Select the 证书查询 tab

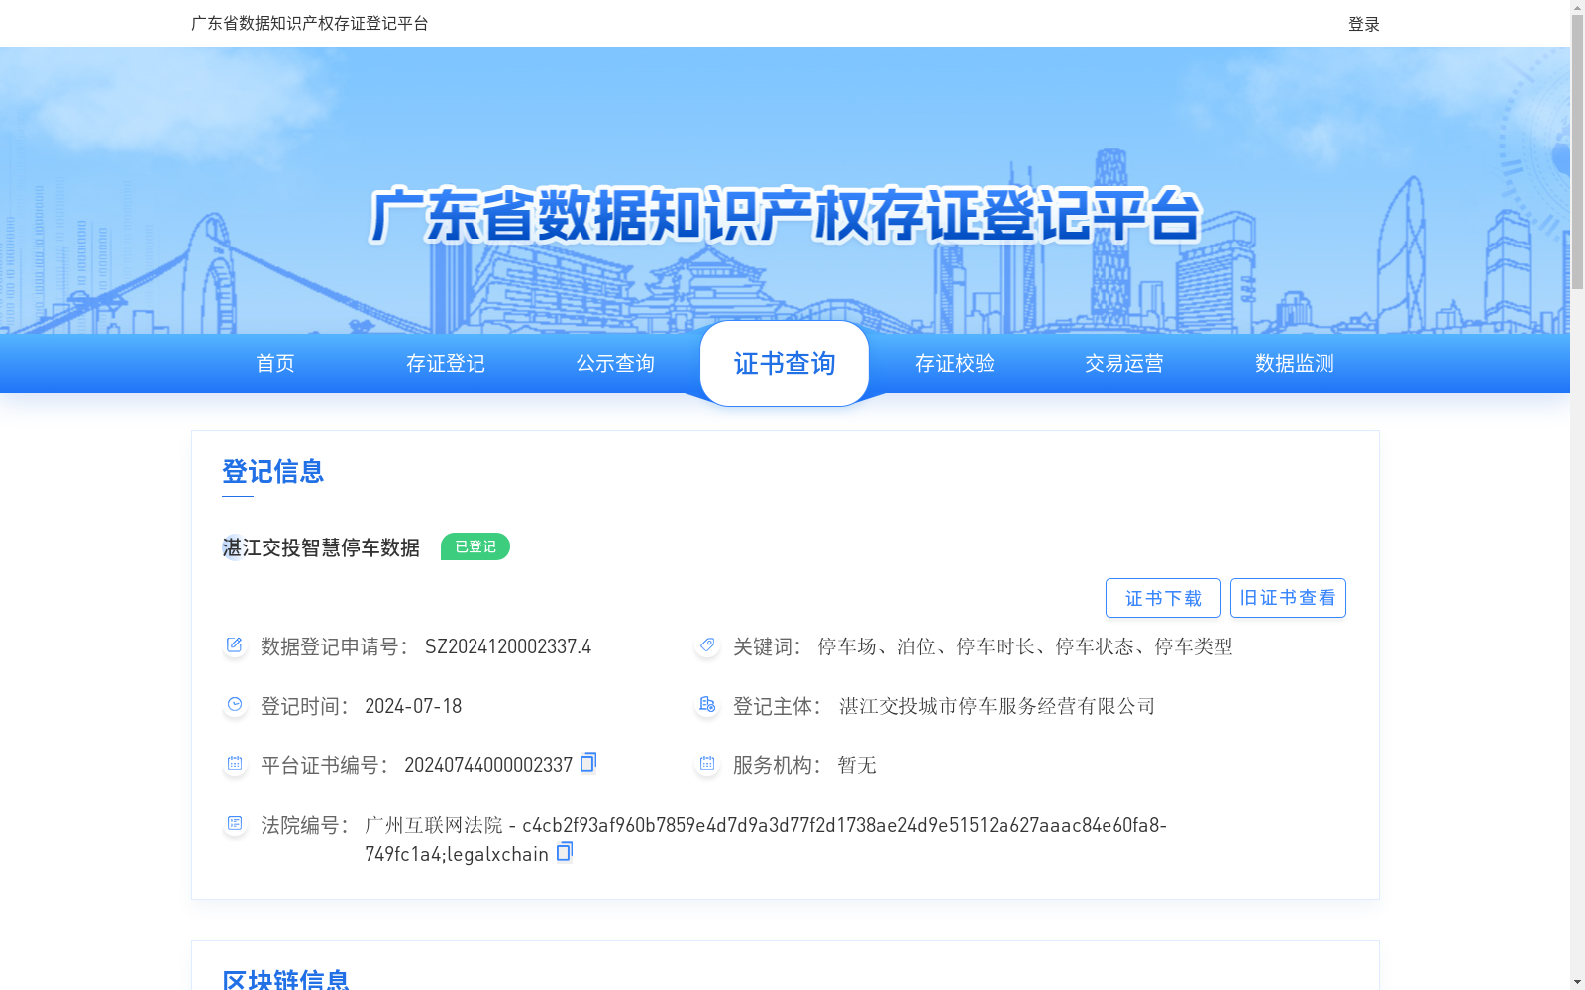[785, 363]
